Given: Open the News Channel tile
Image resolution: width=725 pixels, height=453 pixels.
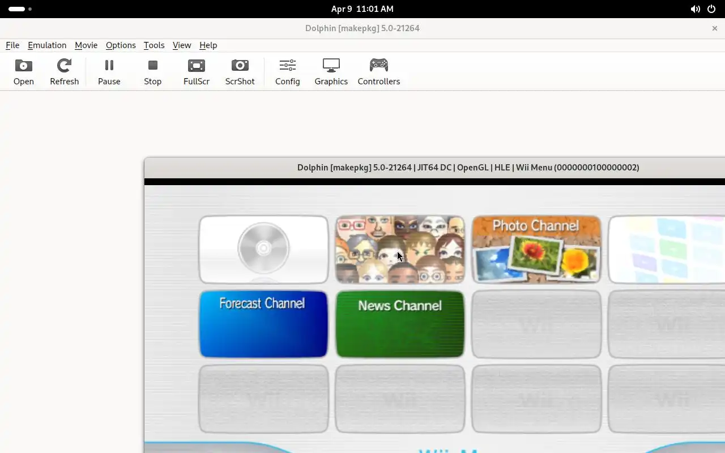Looking at the screenshot, I should 400,324.
